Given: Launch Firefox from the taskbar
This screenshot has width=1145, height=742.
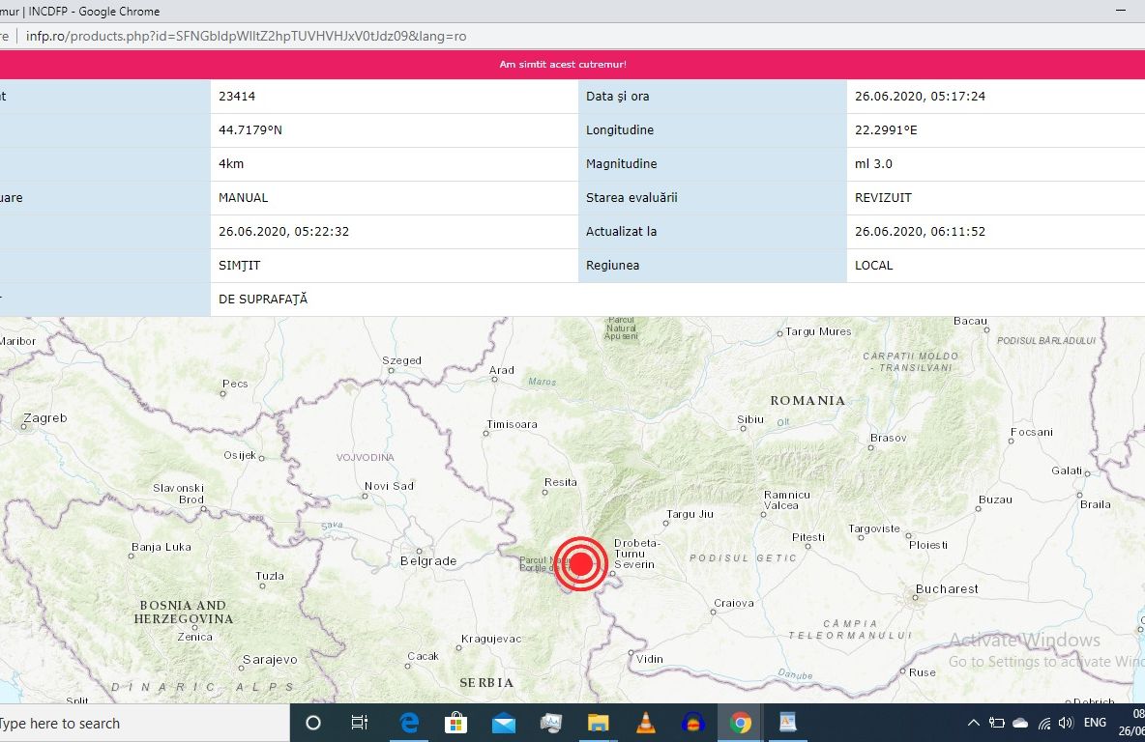Looking at the screenshot, I should pyautogui.click(x=692, y=722).
